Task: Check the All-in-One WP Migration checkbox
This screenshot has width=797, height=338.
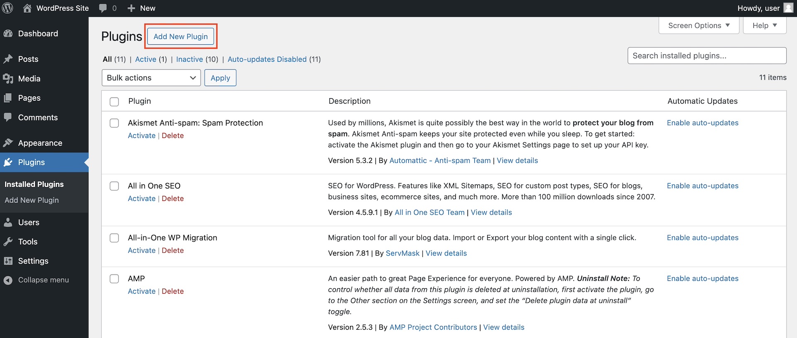Action: click(x=114, y=238)
